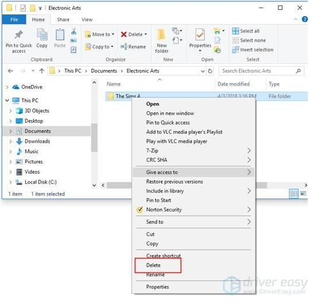Expand the OneDrive tree node
Viewport: 309px width, 304px height.
click(7, 87)
